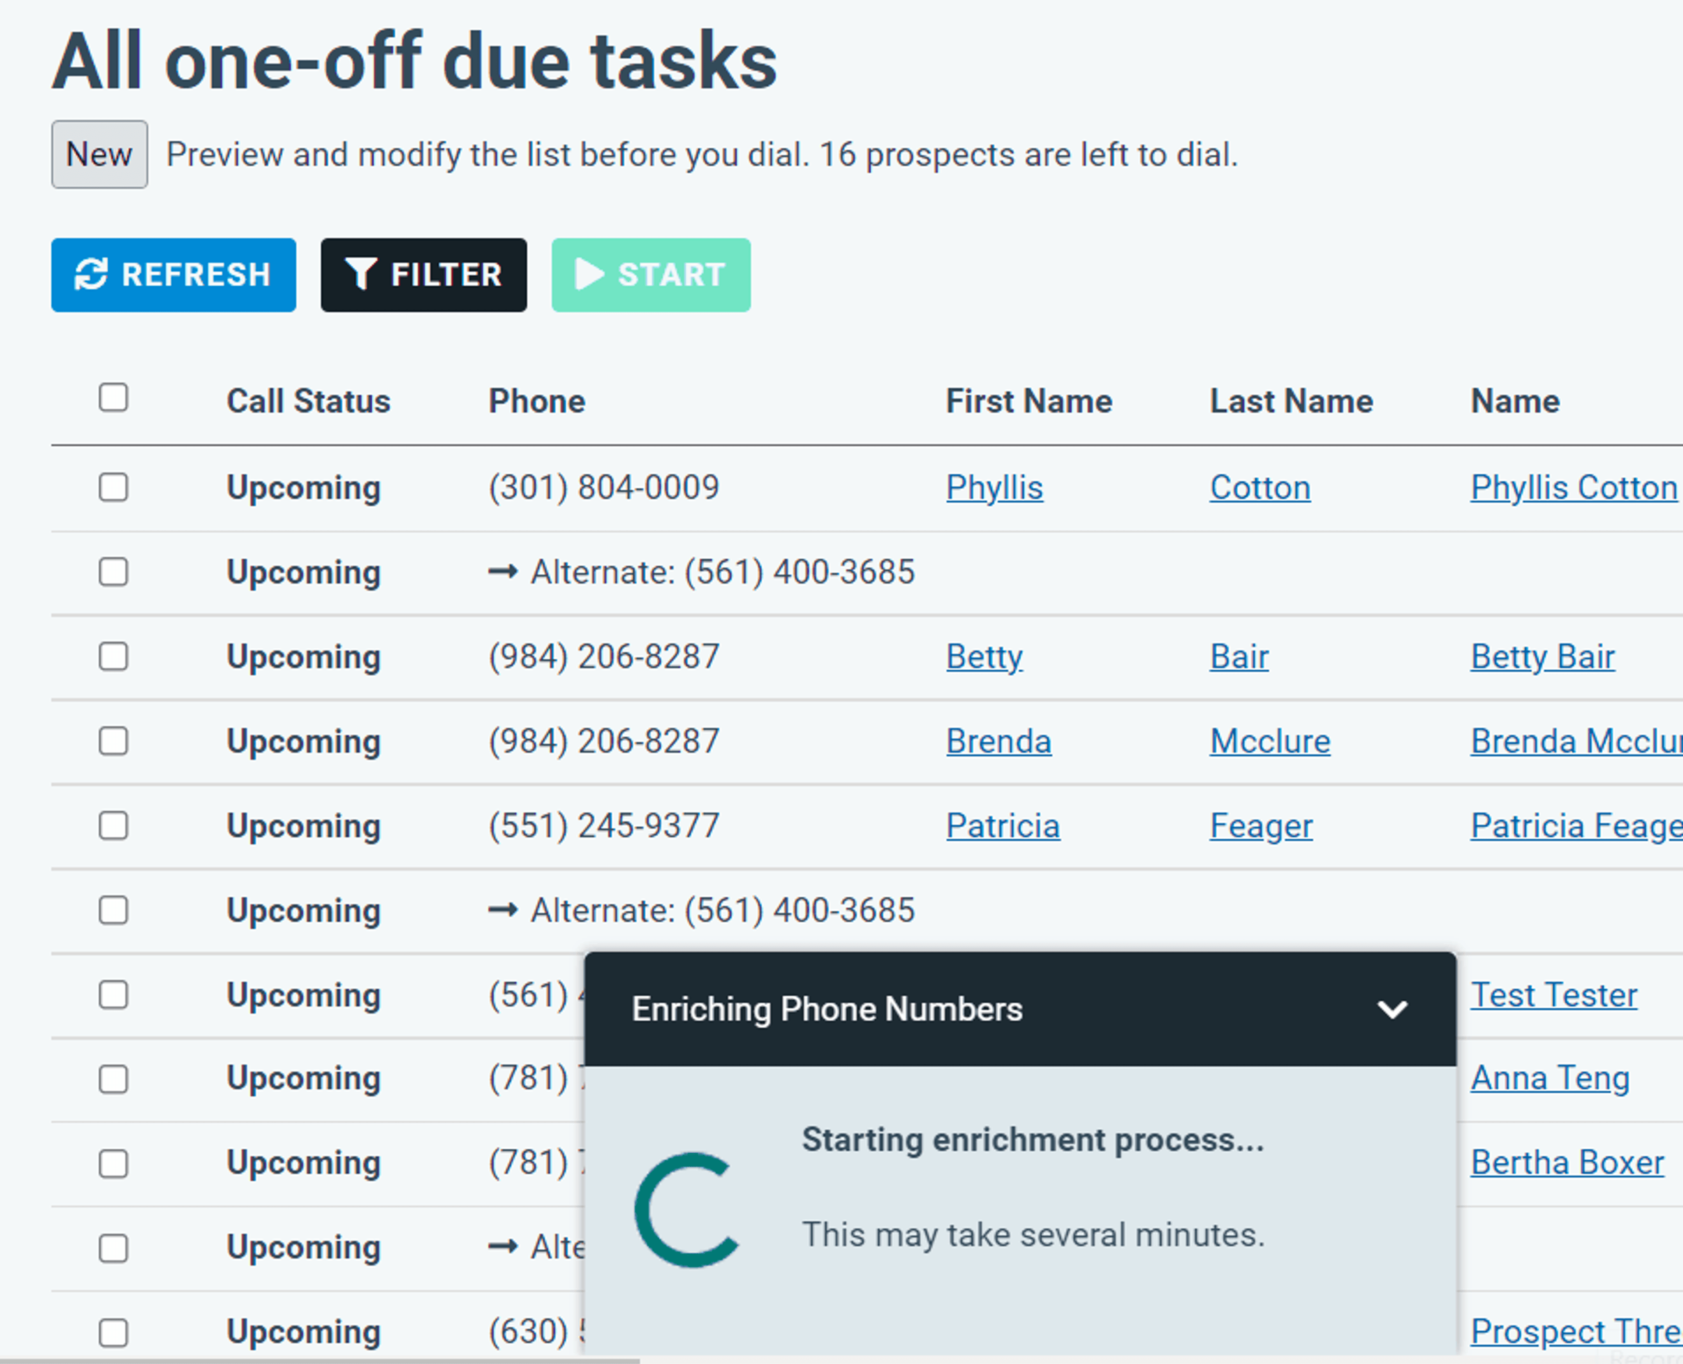
Task: Open the Bertha Boxer name link
Action: pos(1567,1163)
